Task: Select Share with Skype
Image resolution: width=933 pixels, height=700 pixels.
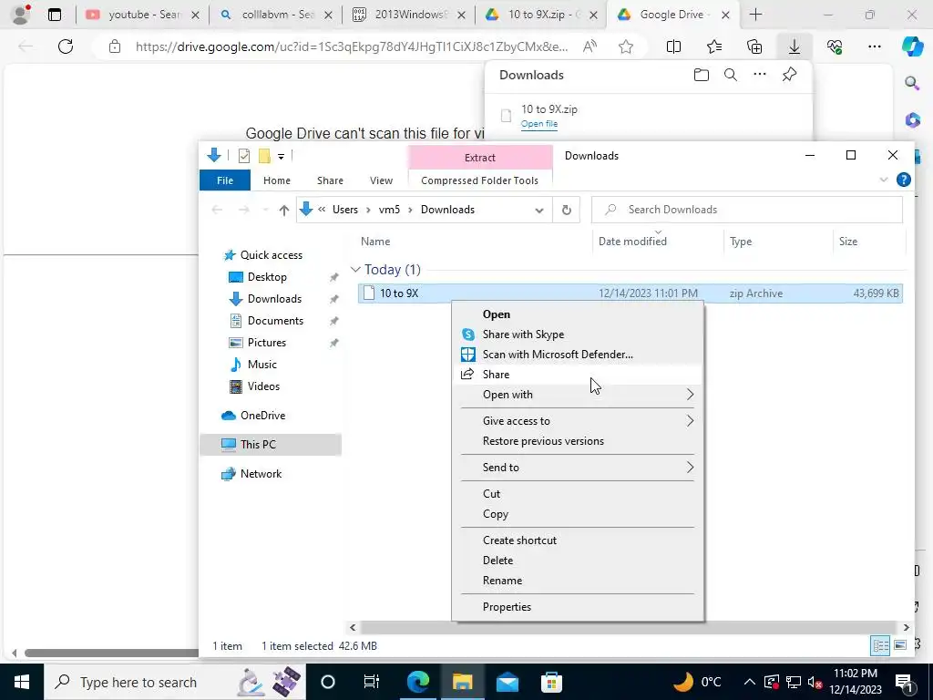Action: pyautogui.click(x=578, y=335)
